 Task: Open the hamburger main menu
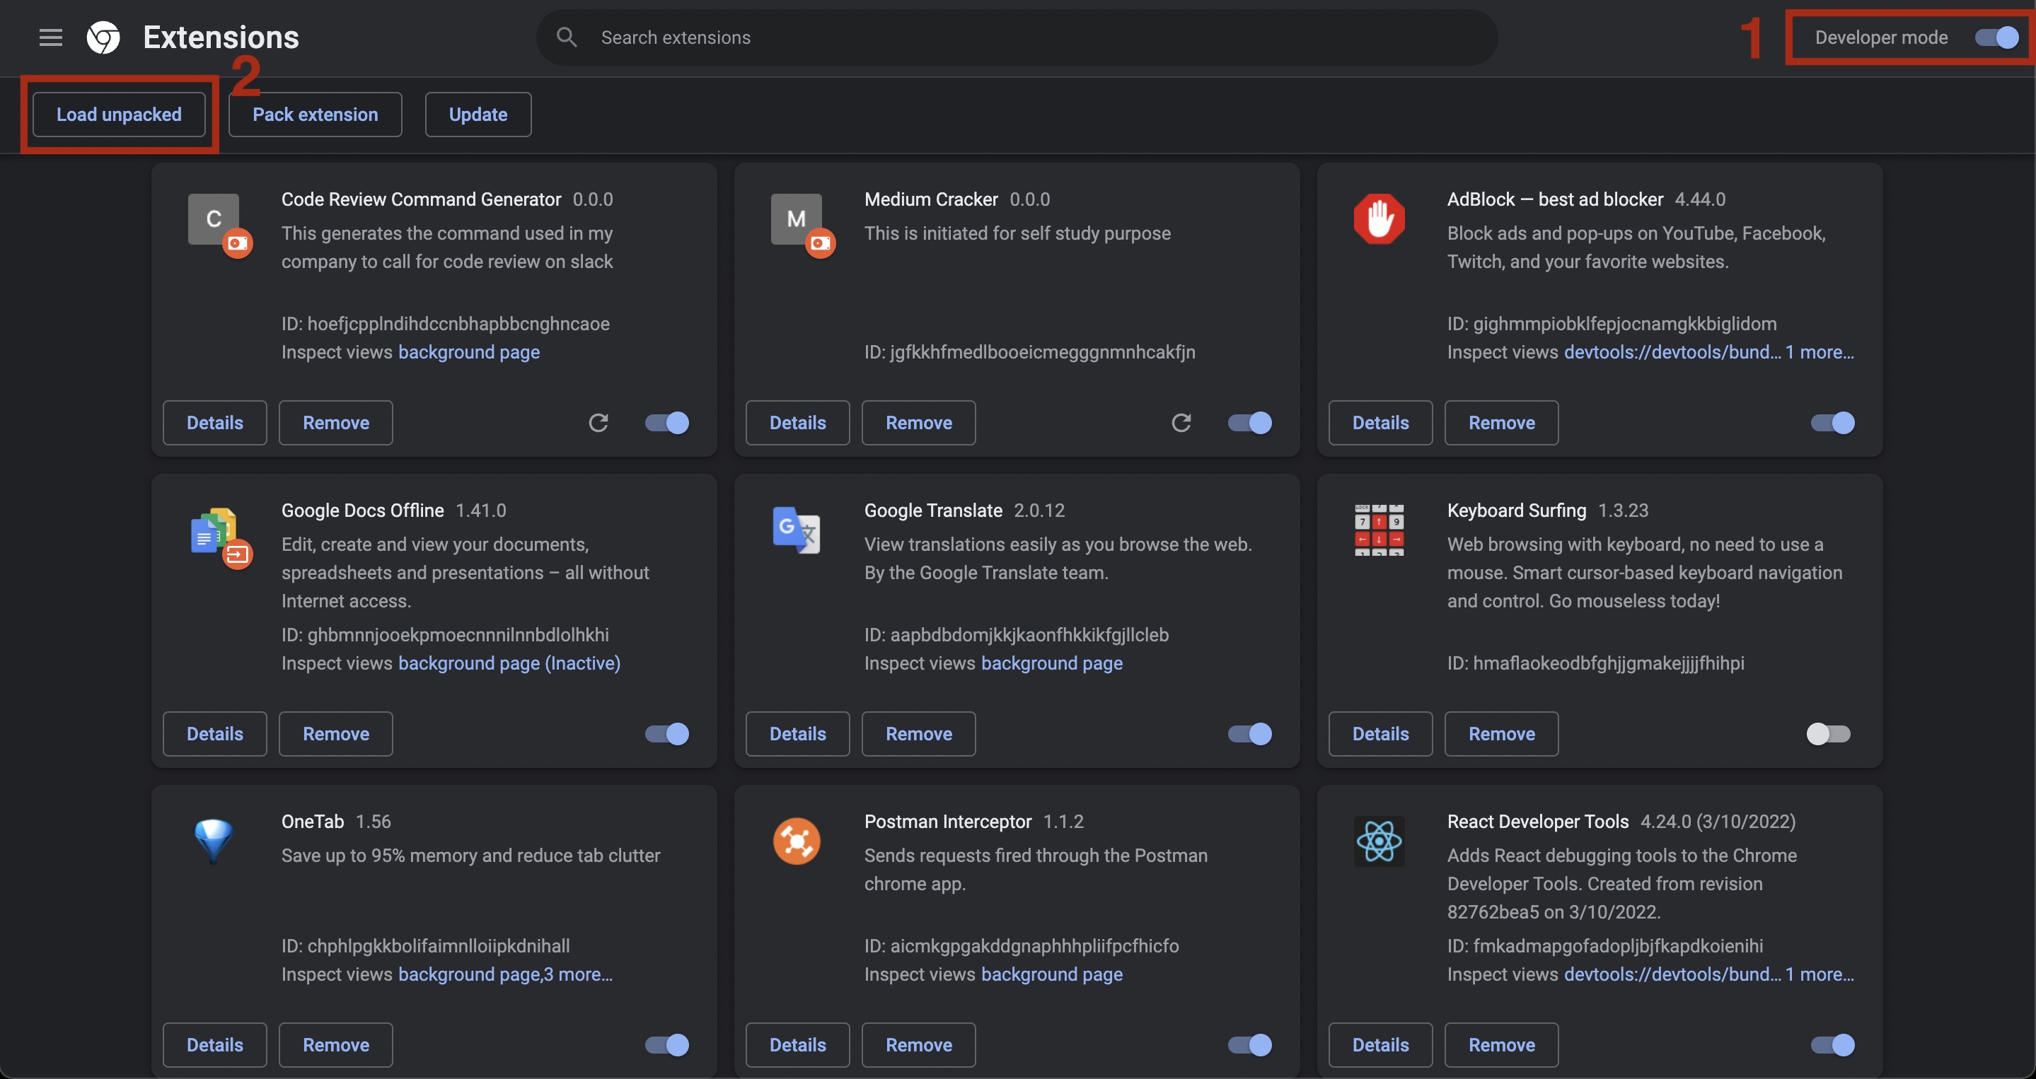pyautogui.click(x=51, y=37)
